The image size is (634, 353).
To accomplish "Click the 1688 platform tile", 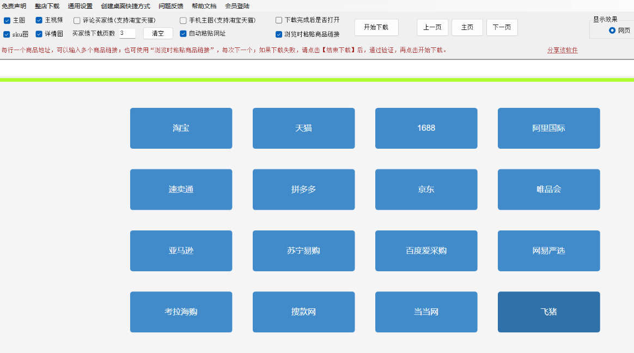I will pyautogui.click(x=426, y=128).
